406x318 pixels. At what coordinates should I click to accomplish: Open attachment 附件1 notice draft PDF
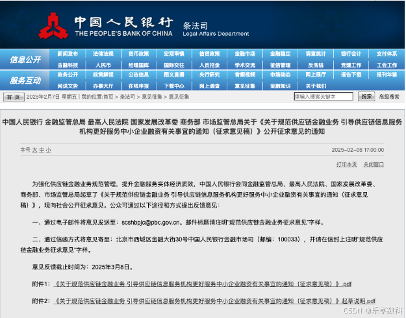tap(203, 284)
